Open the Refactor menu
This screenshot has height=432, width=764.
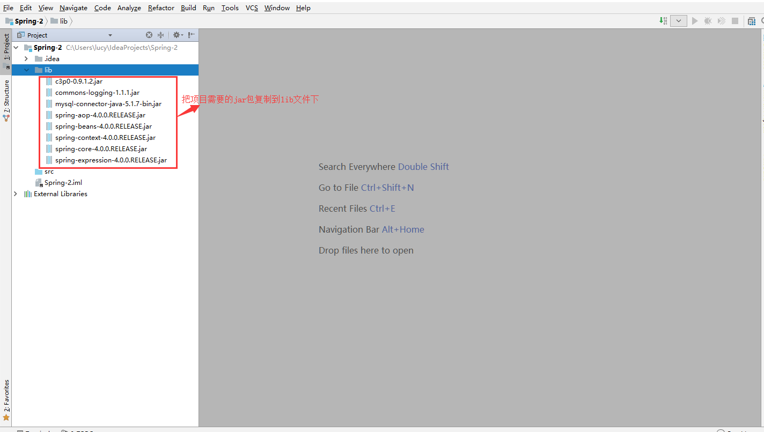tap(161, 8)
